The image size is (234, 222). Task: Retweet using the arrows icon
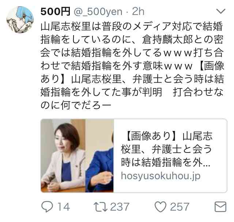tap(101, 207)
